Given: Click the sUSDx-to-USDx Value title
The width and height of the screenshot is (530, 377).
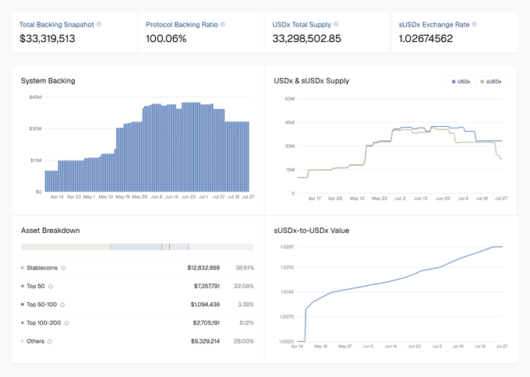Looking at the screenshot, I should (311, 231).
